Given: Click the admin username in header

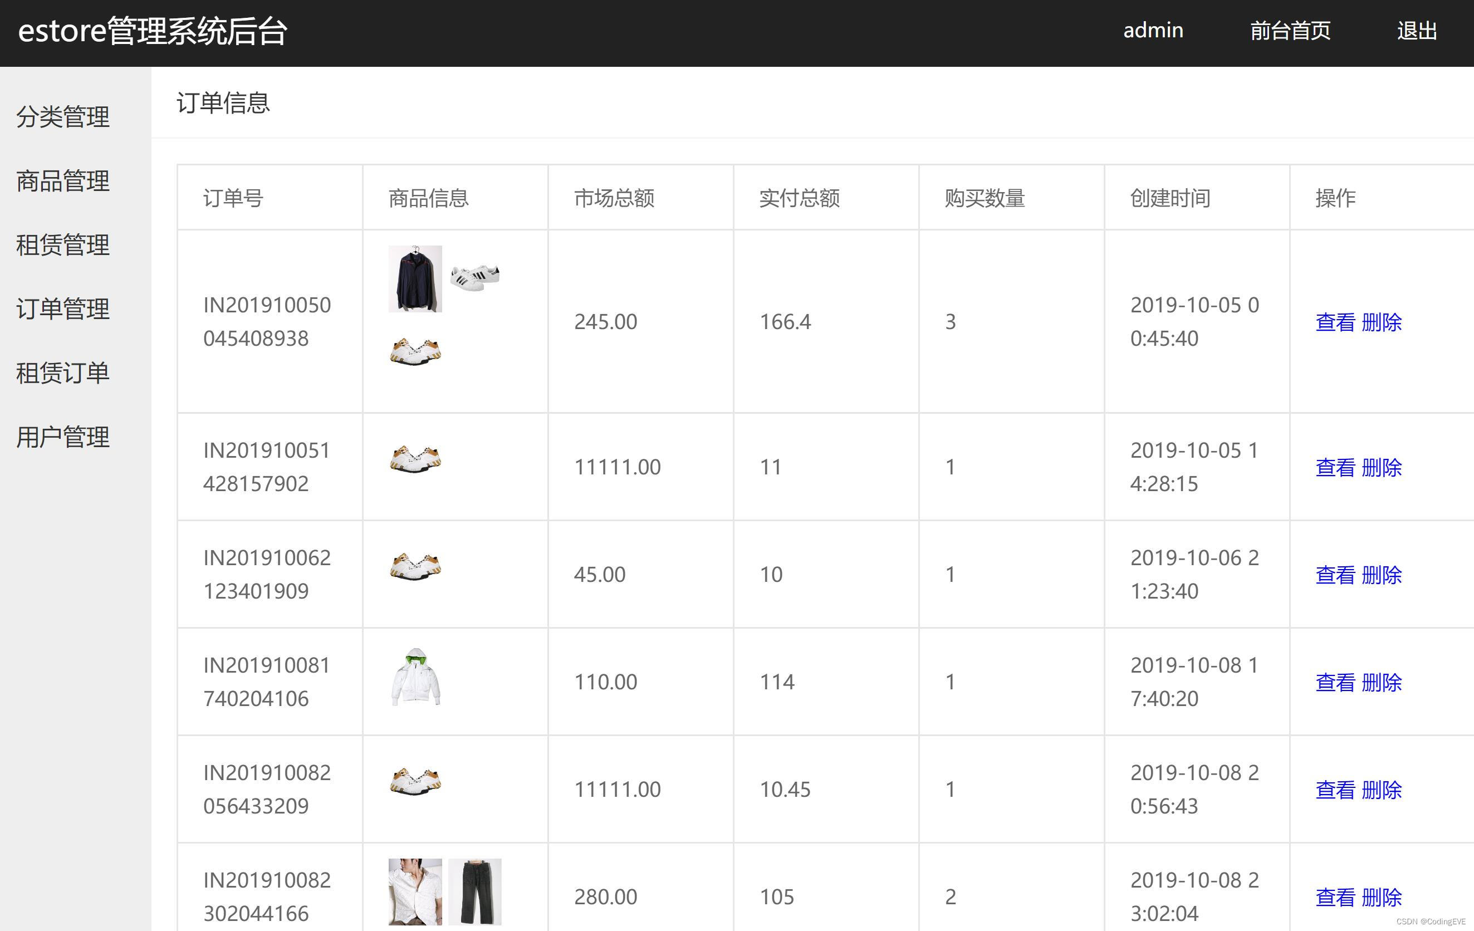Looking at the screenshot, I should point(1153,31).
